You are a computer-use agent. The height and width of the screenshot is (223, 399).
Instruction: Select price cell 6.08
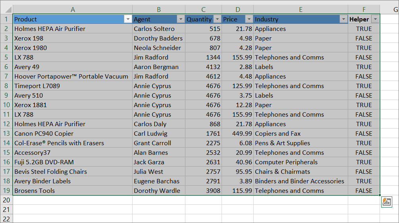(x=238, y=143)
